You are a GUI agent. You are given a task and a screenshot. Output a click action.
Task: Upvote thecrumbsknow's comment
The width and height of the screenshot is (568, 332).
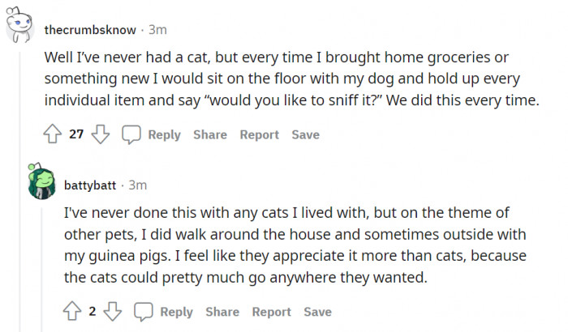pyautogui.click(x=53, y=134)
